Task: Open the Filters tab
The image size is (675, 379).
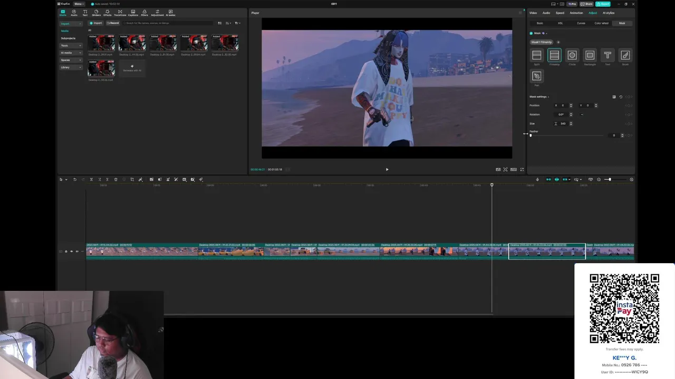Action: click(x=144, y=13)
